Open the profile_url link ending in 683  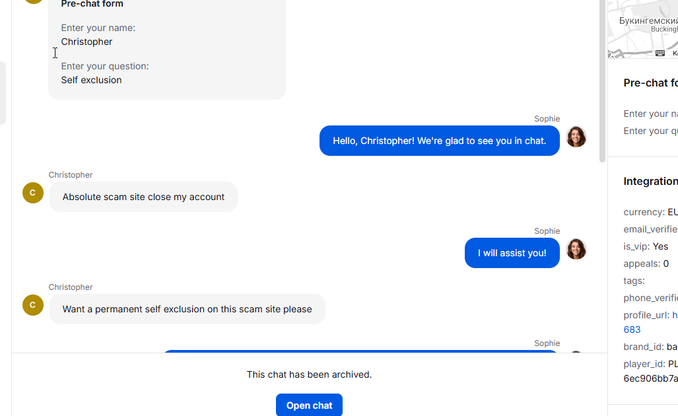(x=632, y=329)
